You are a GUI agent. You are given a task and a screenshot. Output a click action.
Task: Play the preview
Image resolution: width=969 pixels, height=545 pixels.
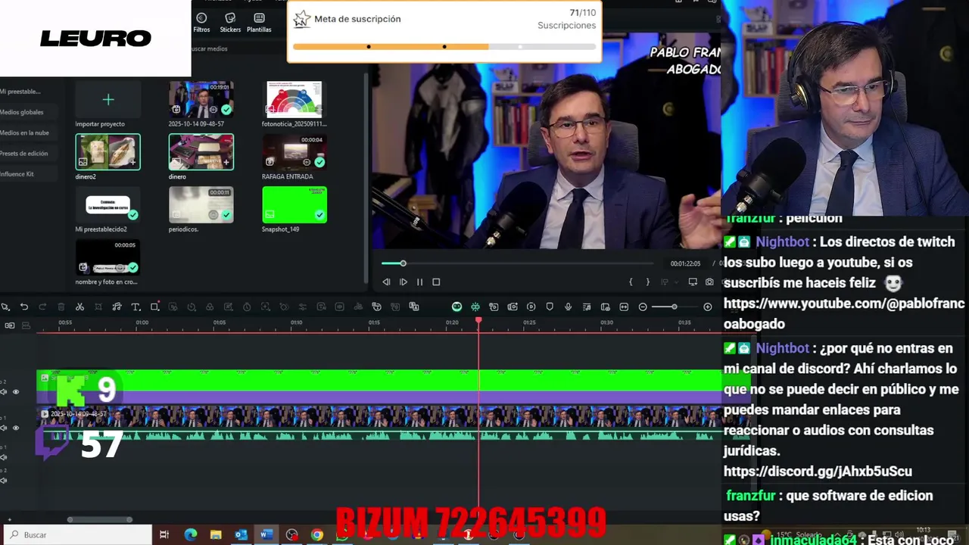pos(403,282)
